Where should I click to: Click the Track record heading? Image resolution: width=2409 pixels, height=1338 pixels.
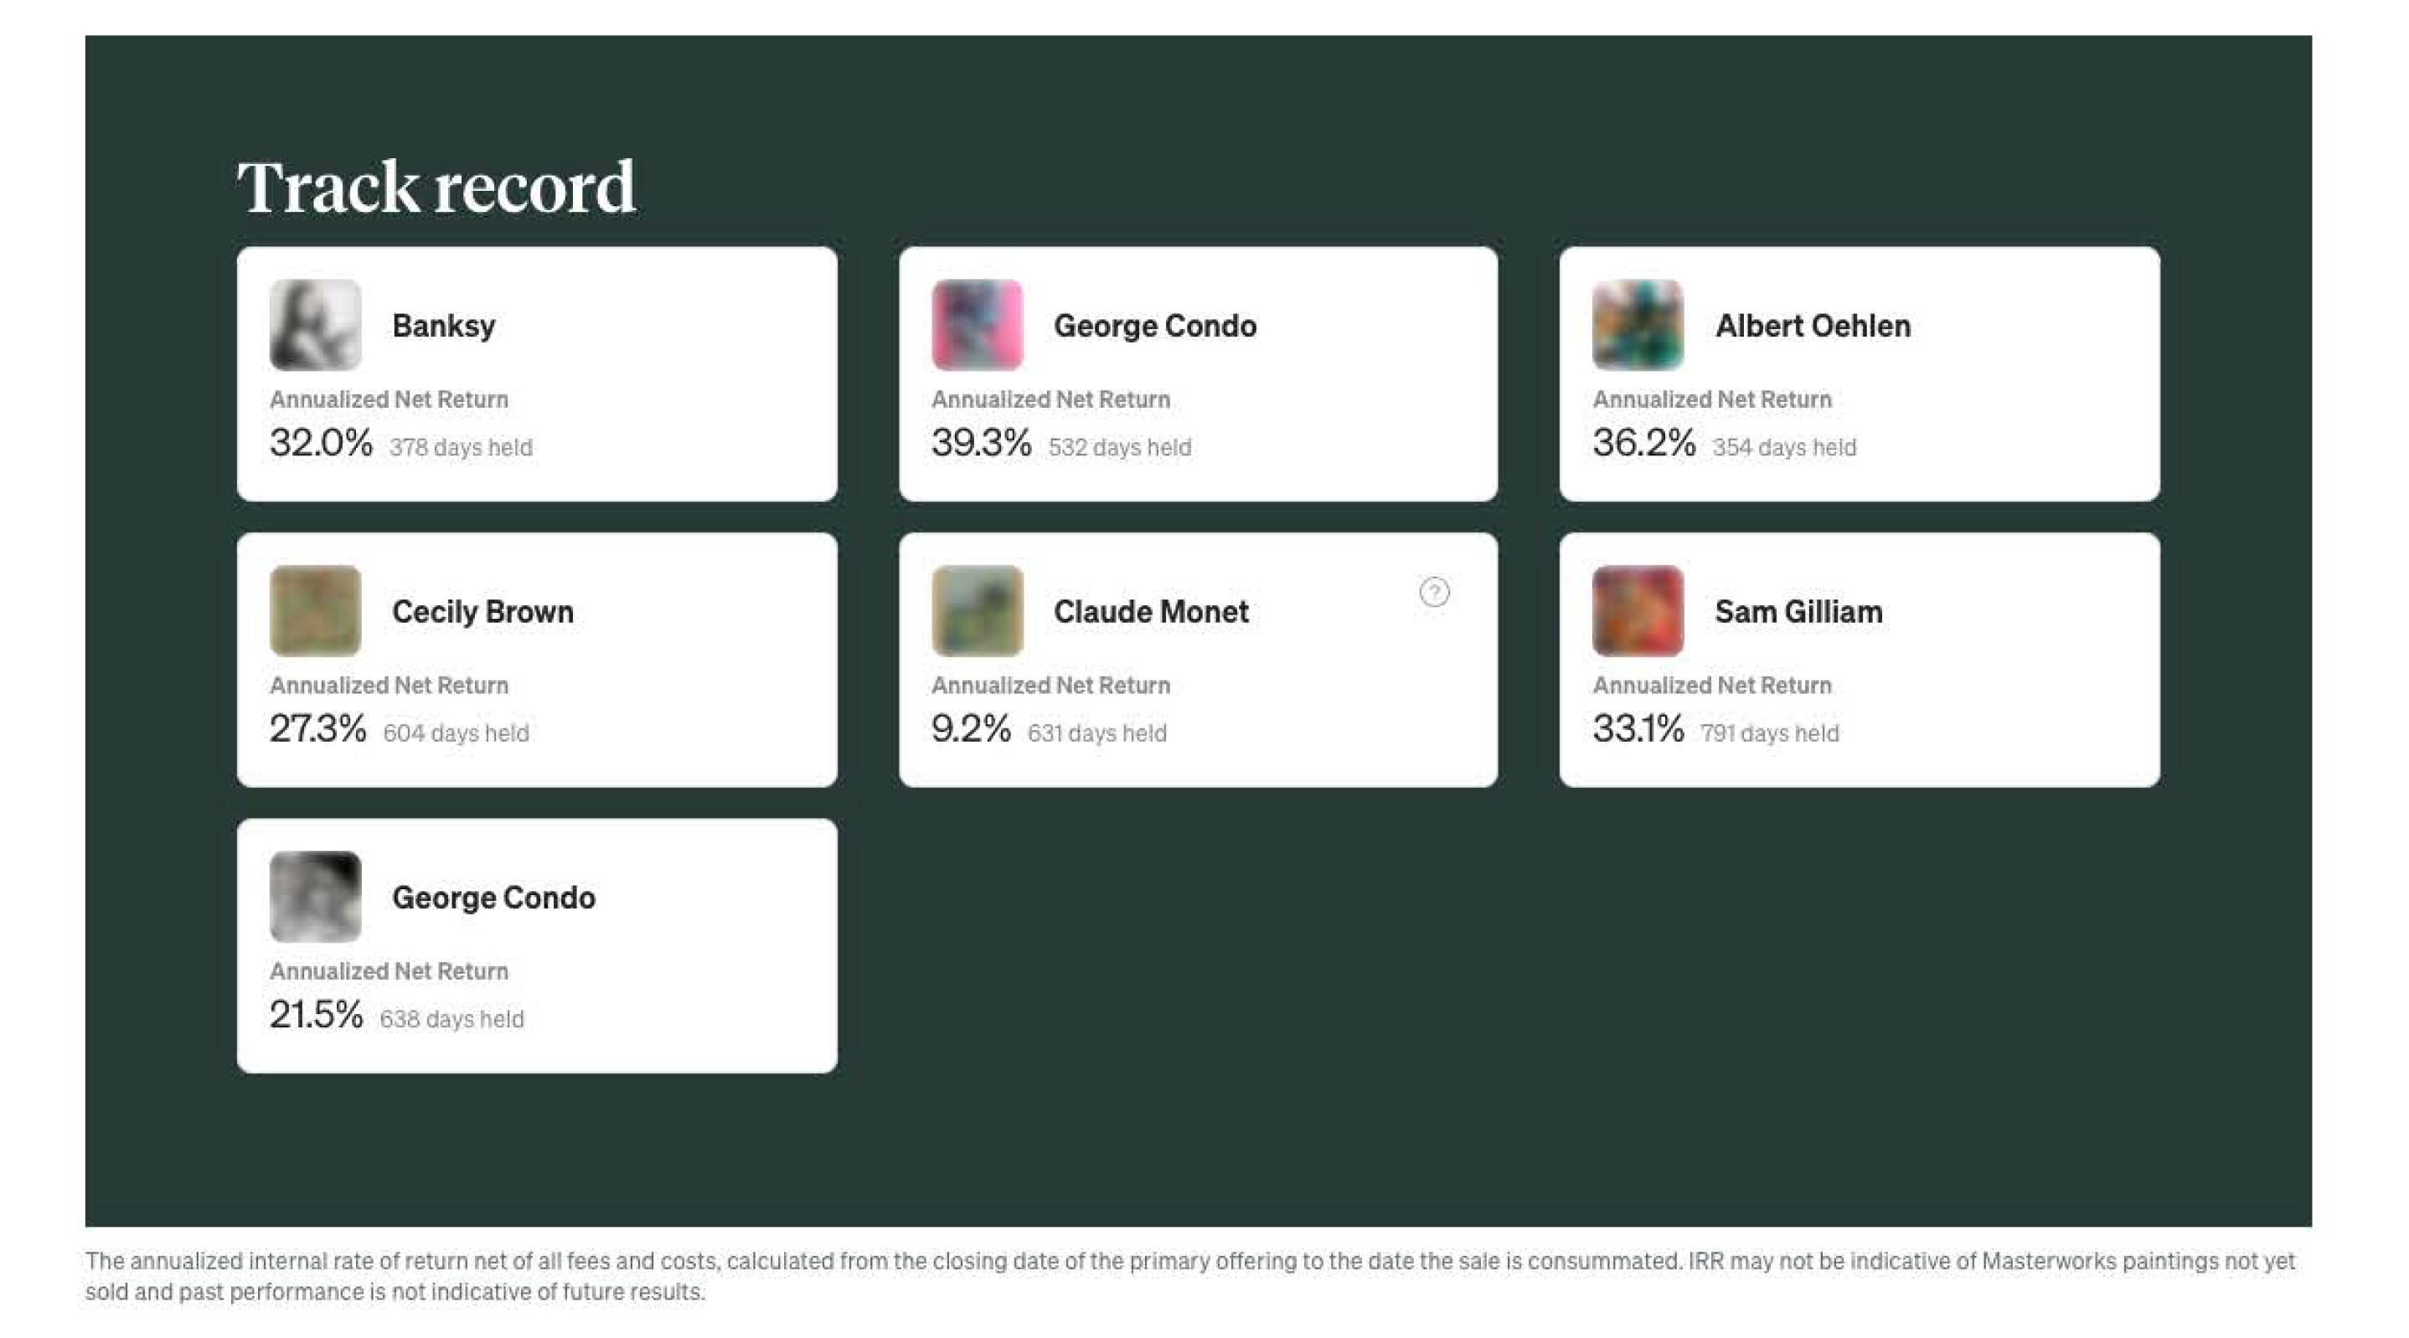(436, 186)
